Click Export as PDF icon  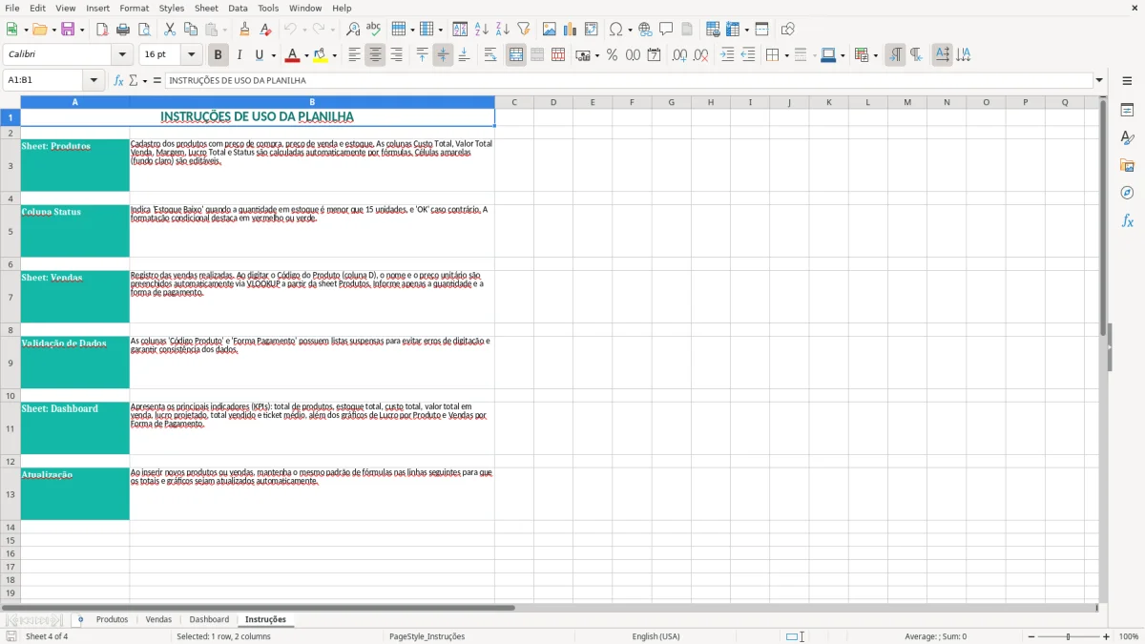[102, 30]
